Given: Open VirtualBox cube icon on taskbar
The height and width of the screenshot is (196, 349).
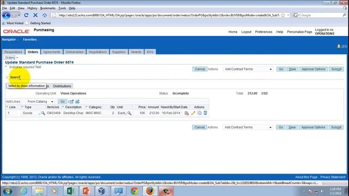Looking at the screenshot, I should 102,191.
